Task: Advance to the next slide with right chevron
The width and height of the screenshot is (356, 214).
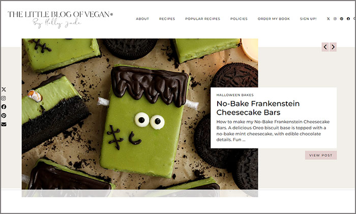Action: coord(333,47)
